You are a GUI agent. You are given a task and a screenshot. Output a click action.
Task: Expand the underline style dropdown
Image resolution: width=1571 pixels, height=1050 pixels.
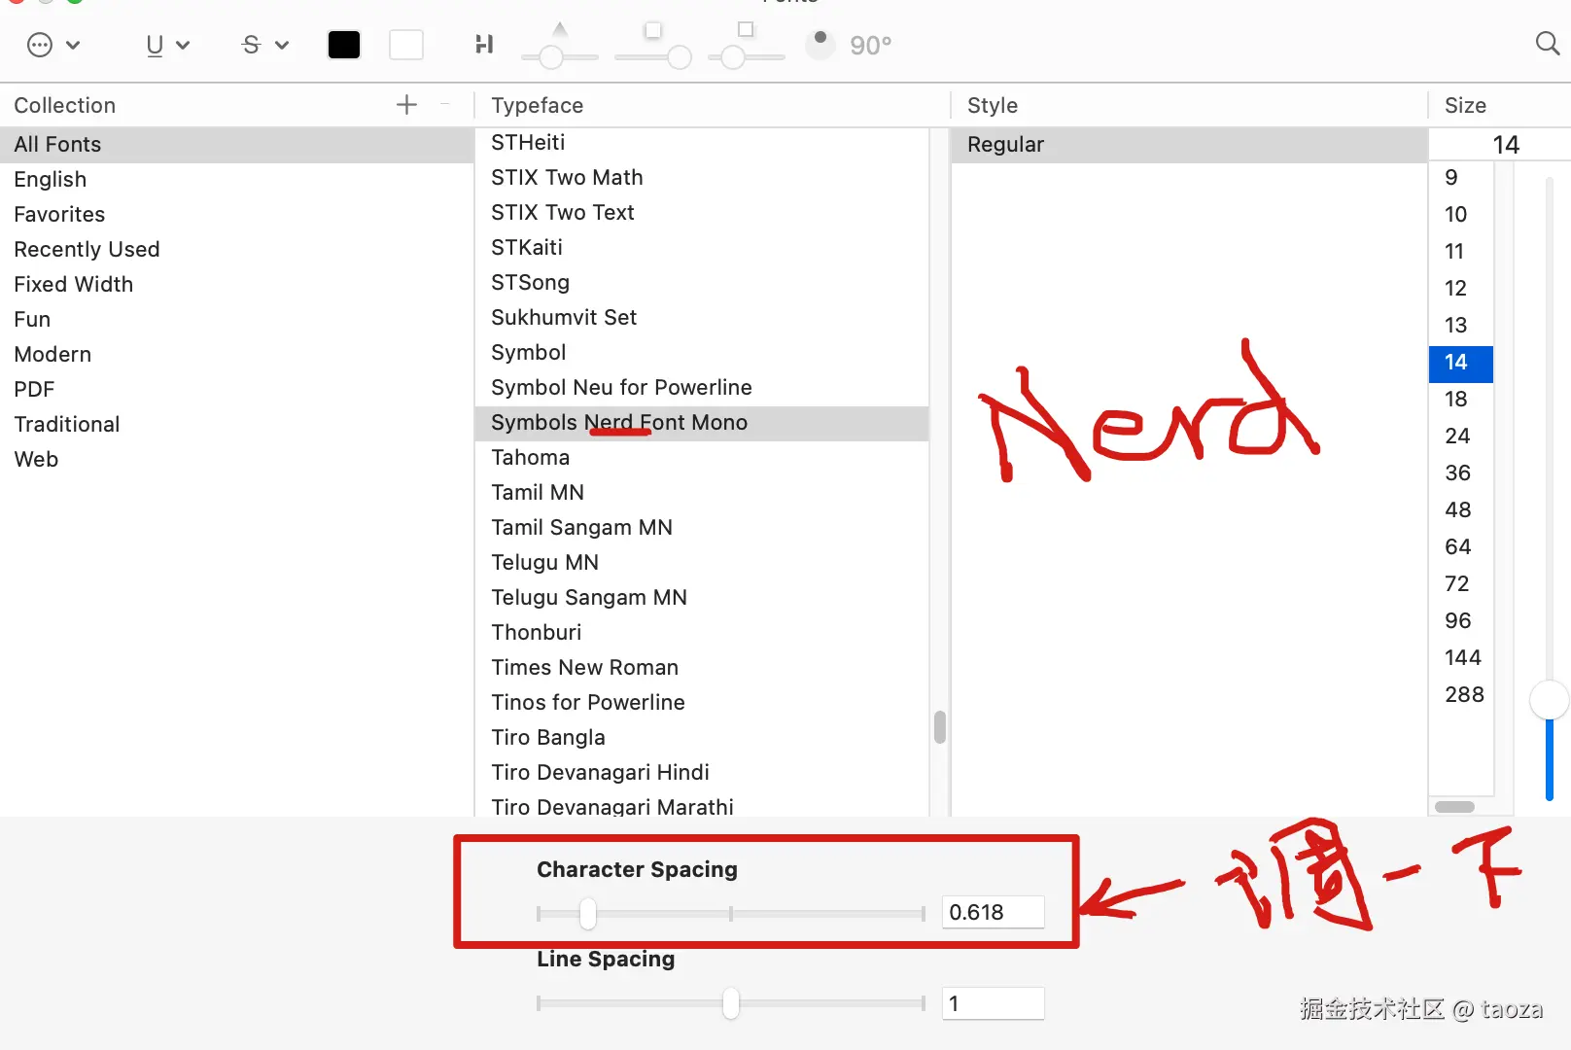[x=166, y=45]
